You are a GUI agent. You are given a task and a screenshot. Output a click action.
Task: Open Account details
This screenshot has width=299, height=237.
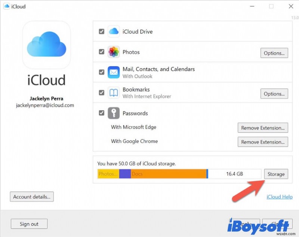coord(31,197)
